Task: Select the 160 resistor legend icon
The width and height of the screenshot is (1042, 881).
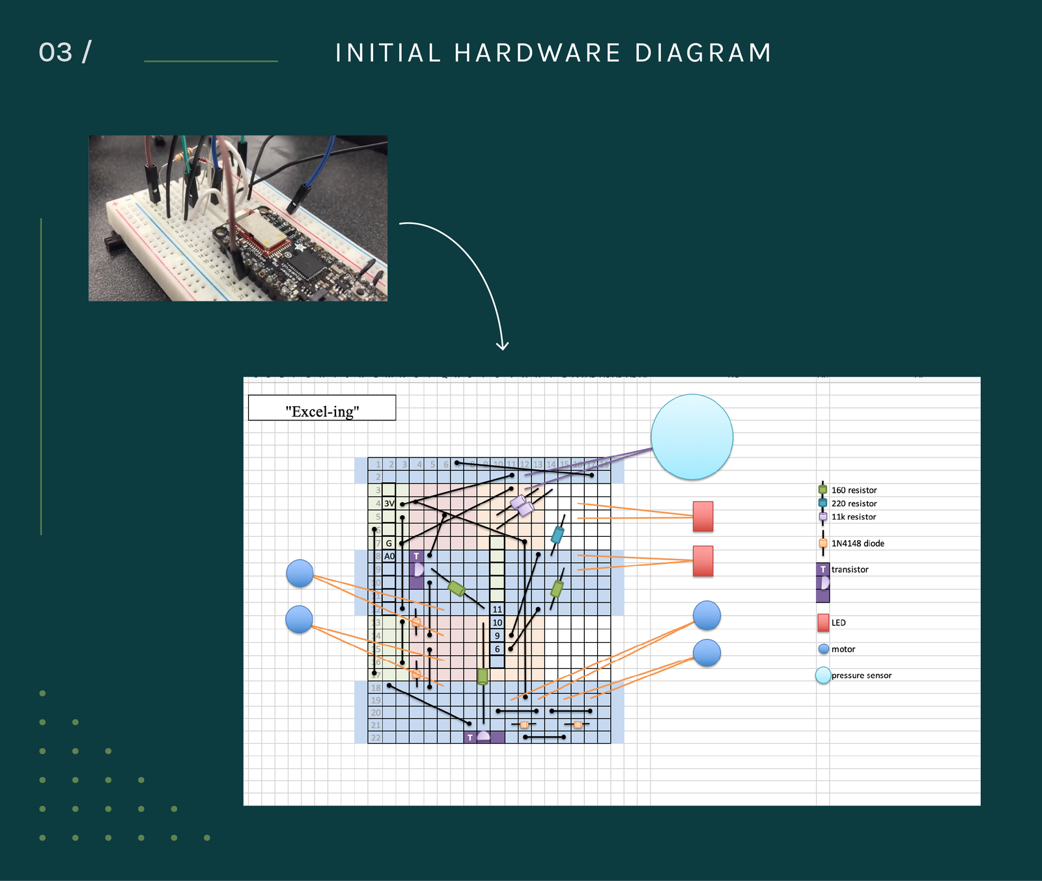Action: [x=822, y=489]
